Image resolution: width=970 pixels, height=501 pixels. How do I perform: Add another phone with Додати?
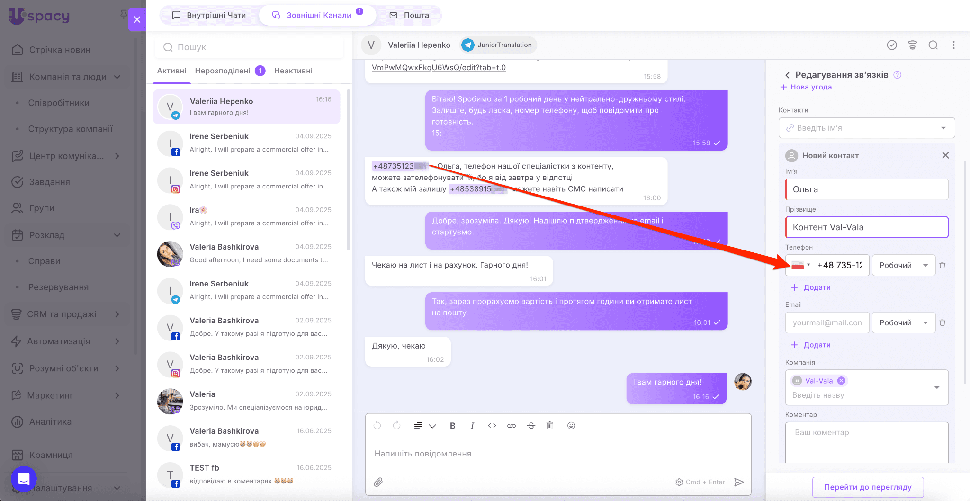(x=811, y=287)
